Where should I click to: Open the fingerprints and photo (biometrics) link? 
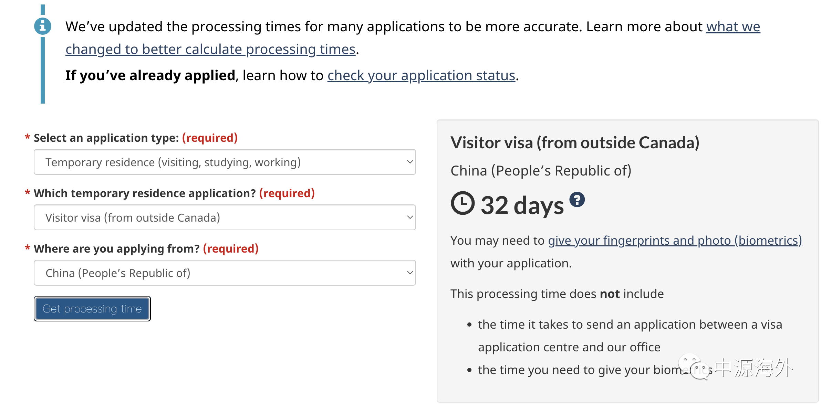coord(675,241)
